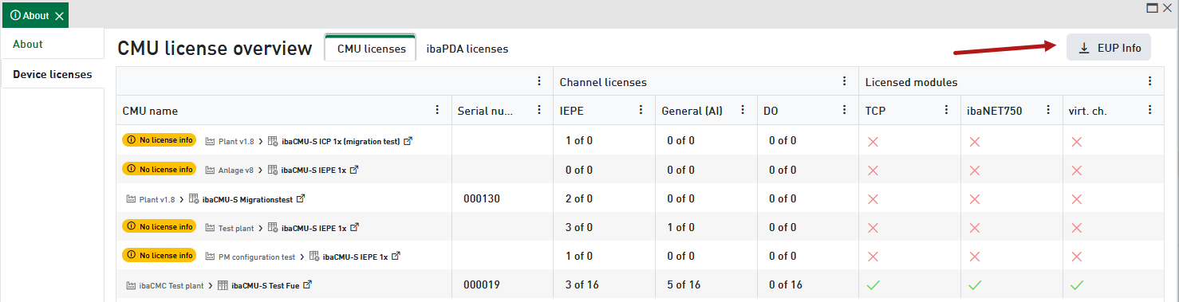Click virt. ch. cross for Anlage v8 row

coord(1076,170)
